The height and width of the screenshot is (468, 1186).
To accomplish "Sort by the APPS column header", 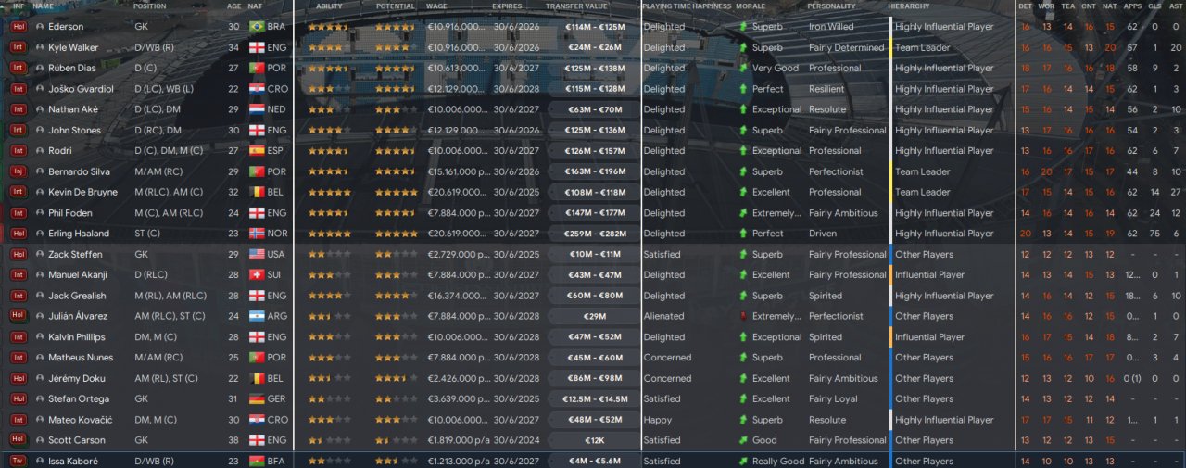I will pos(1132,6).
